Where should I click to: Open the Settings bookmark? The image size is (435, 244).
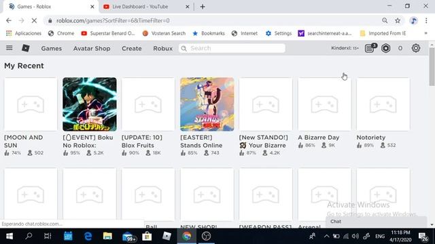[279, 33]
